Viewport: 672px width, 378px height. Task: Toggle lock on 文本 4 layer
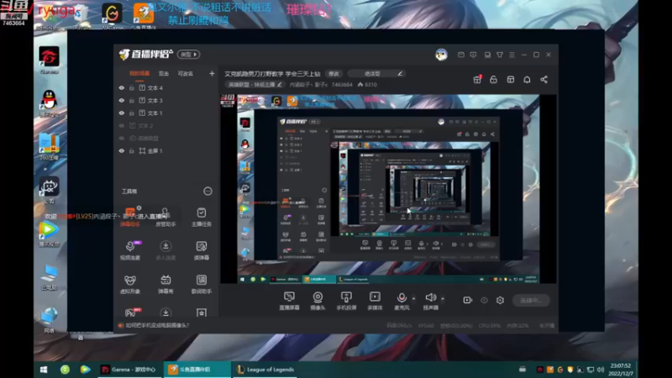tap(132, 88)
